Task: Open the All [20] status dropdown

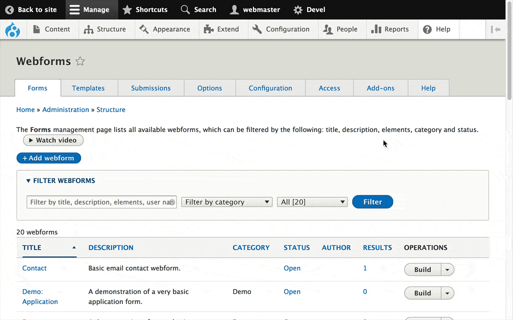Action: (x=312, y=202)
